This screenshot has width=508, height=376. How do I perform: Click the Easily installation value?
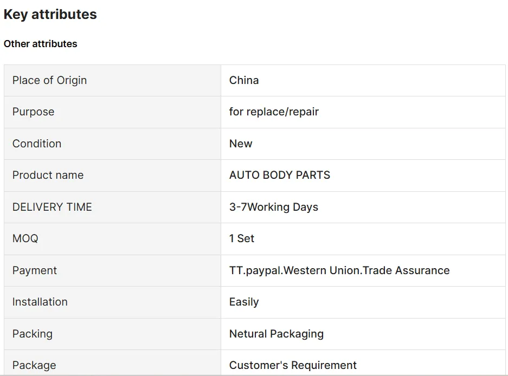(244, 302)
